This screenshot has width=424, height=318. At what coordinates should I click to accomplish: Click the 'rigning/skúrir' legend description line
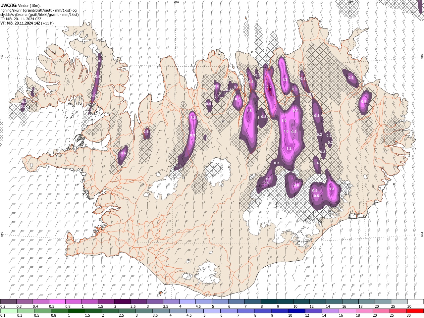38,10
